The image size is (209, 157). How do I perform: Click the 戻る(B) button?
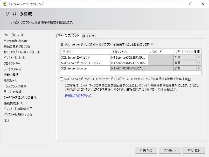click(146, 150)
